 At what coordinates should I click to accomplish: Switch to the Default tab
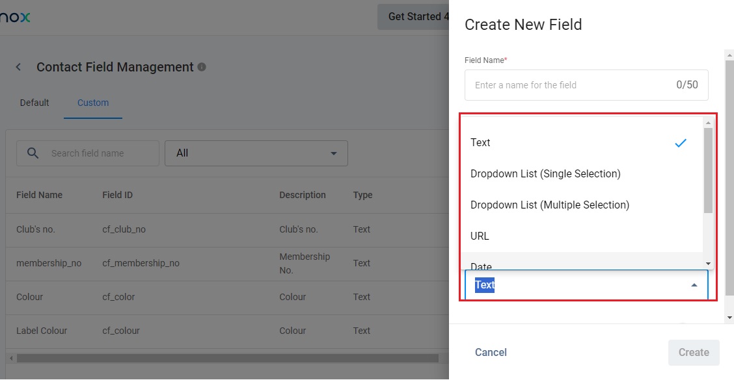[x=34, y=103]
